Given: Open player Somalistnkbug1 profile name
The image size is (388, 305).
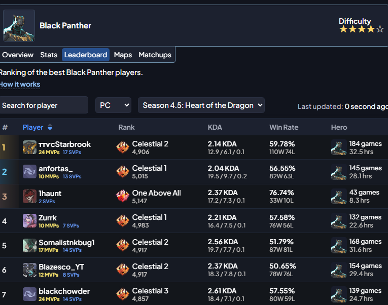Looking at the screenshot, I should pos(66,243).
